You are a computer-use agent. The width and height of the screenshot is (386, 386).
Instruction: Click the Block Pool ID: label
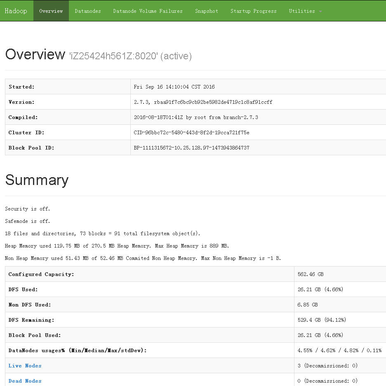point(31,148)
